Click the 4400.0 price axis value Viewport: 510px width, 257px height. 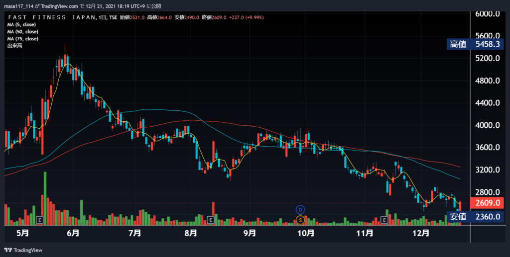click(487, 103)
